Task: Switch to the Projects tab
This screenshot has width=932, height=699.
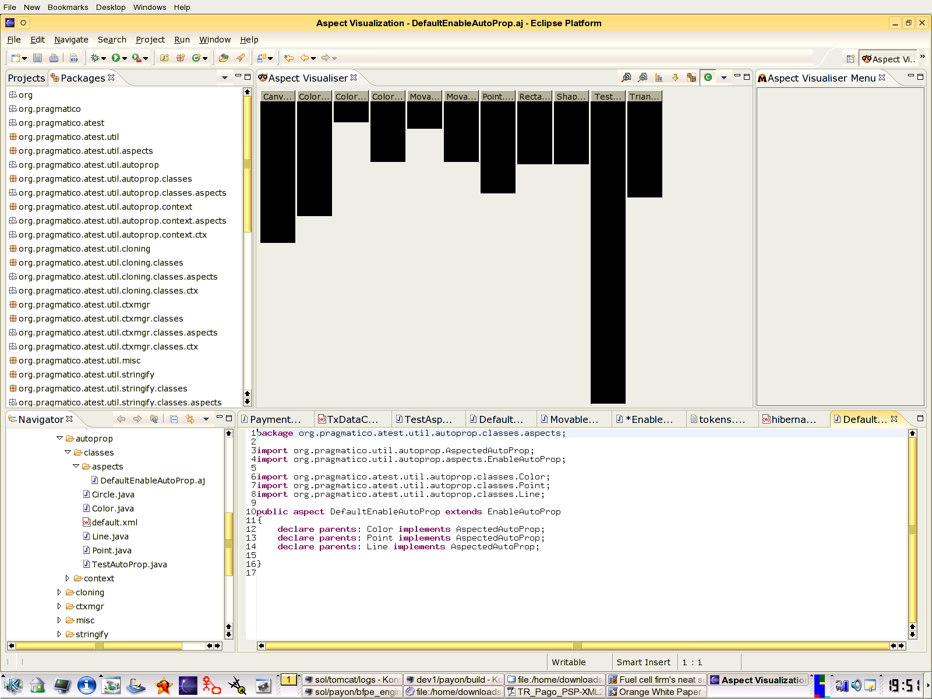Action: click(x=26, y=78)
